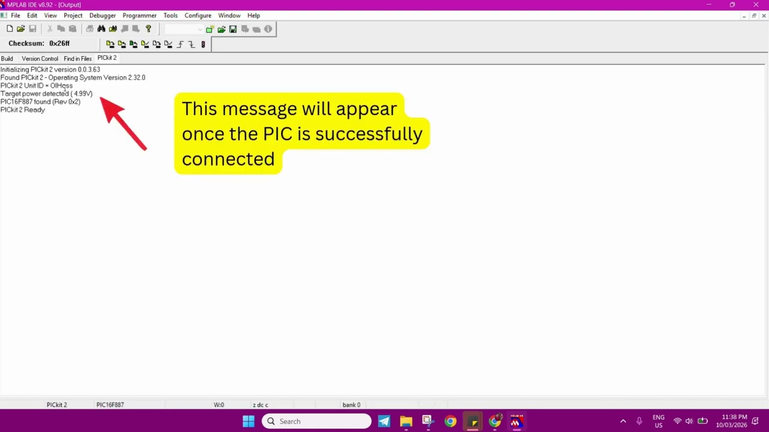Switch to the Find in Files tab
The height and width of the screenshot is (432, 769).
click(x=78, y=59)
